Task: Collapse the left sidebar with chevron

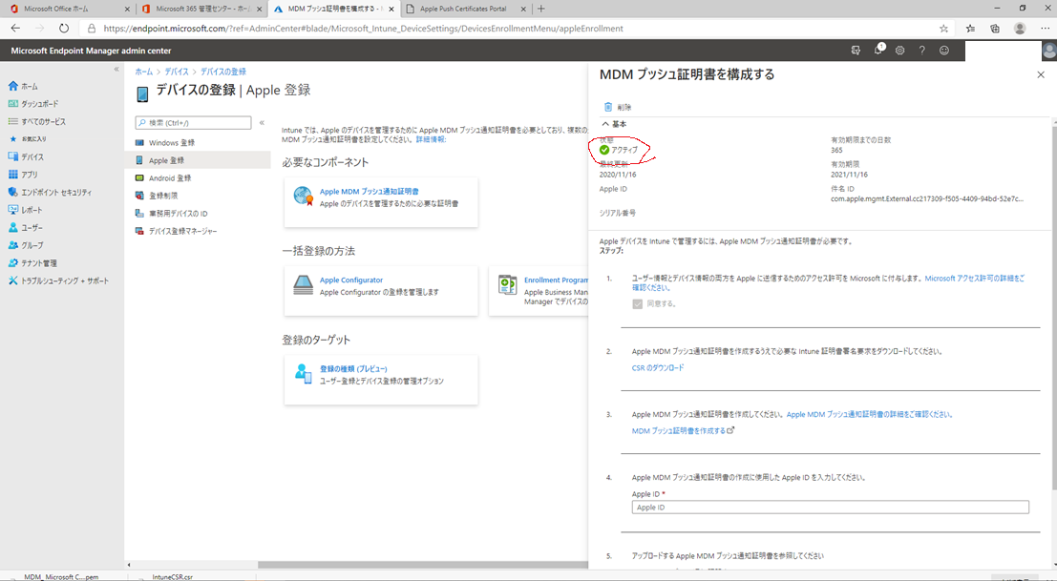Action: click(x=116, y=70)
